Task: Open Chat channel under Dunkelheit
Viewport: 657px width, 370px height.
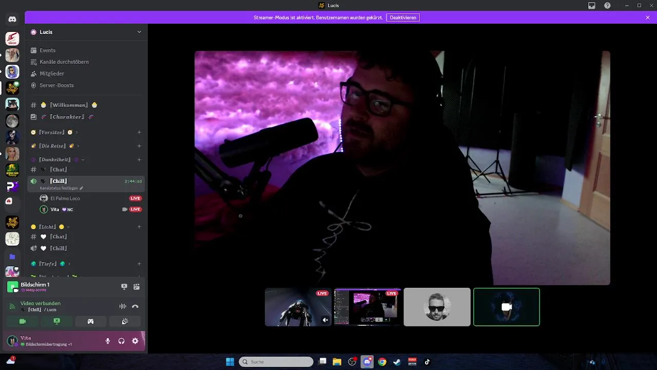Action: tap(86, 170)
